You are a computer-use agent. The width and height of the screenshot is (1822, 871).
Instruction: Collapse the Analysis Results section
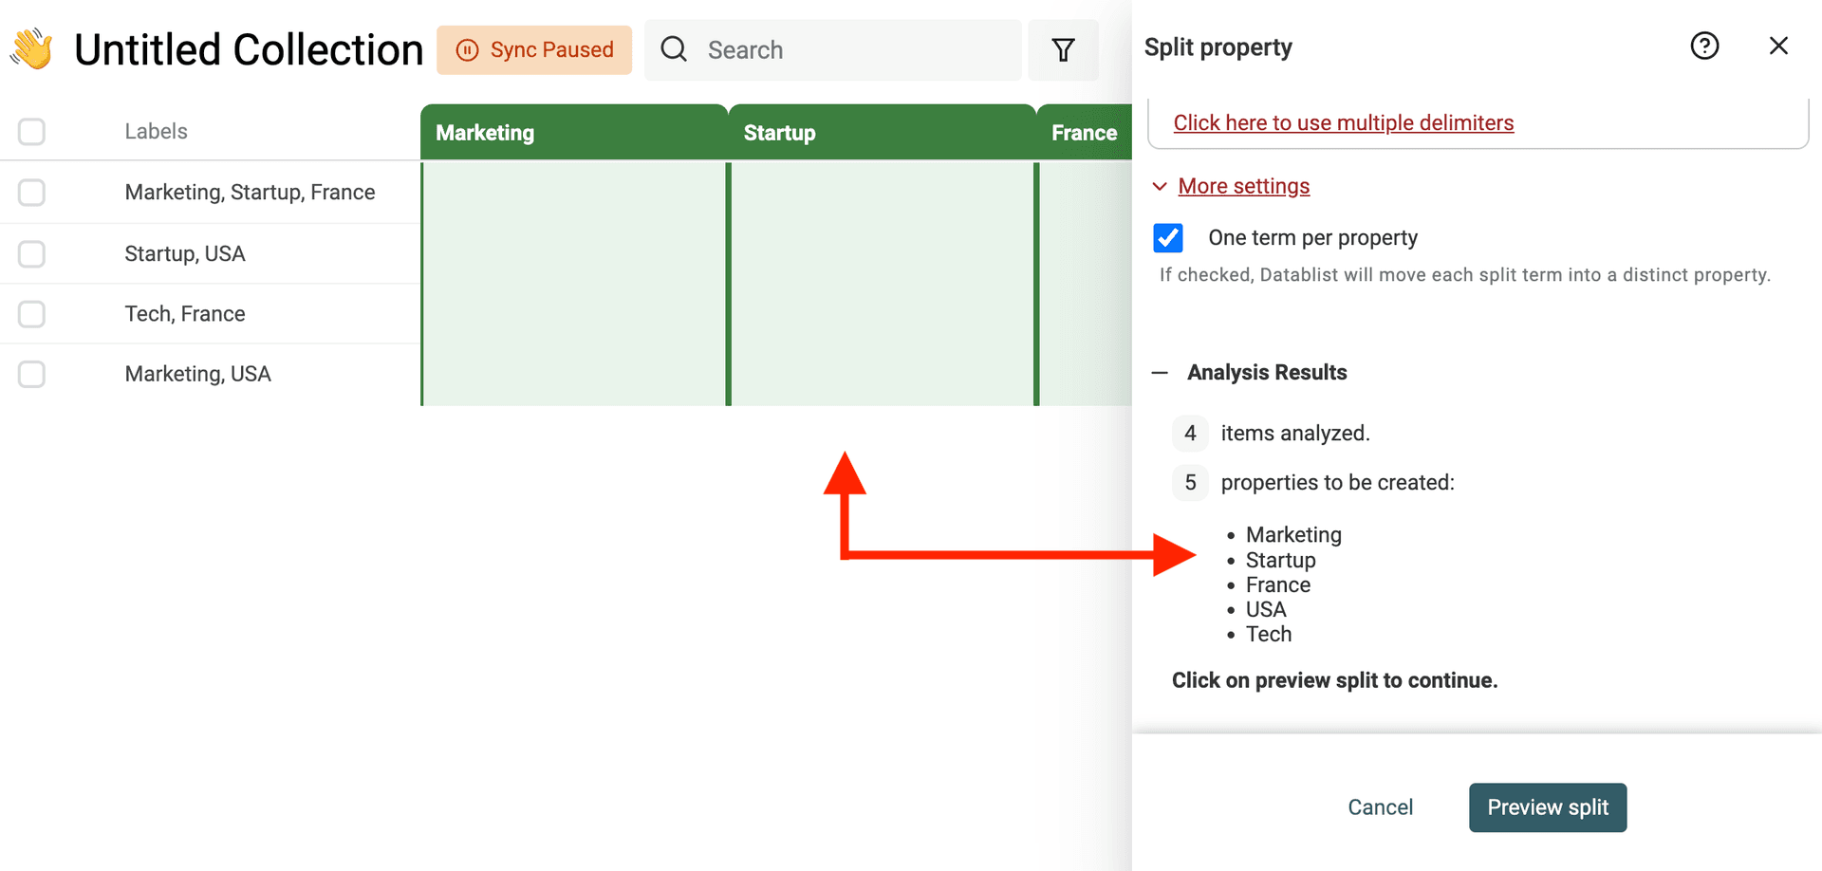point(1160,373)
